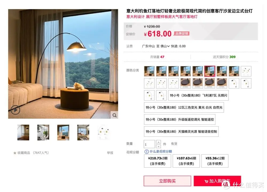The width and height of the screenshot is (267, 192).
Task: Open the first gallery thumbnail below main image
Action: pyautogui.click(x=23, y=132)
